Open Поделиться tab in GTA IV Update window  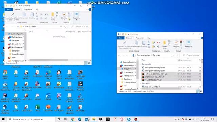coord(28,9)
